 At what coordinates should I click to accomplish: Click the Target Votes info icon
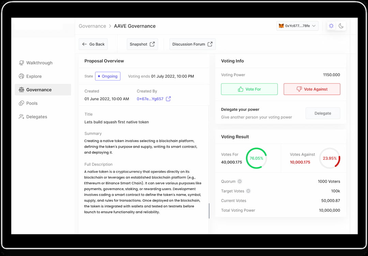[x=248, y=191]
